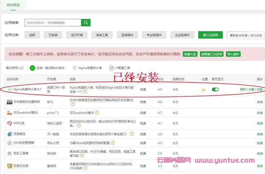Click the 我的工具箱 tools icon

(x=9, y=153)
